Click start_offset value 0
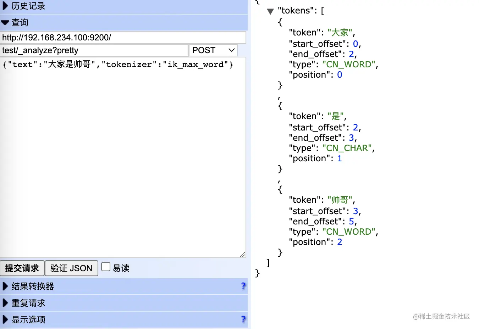479x329 pixels. (356, 44)
